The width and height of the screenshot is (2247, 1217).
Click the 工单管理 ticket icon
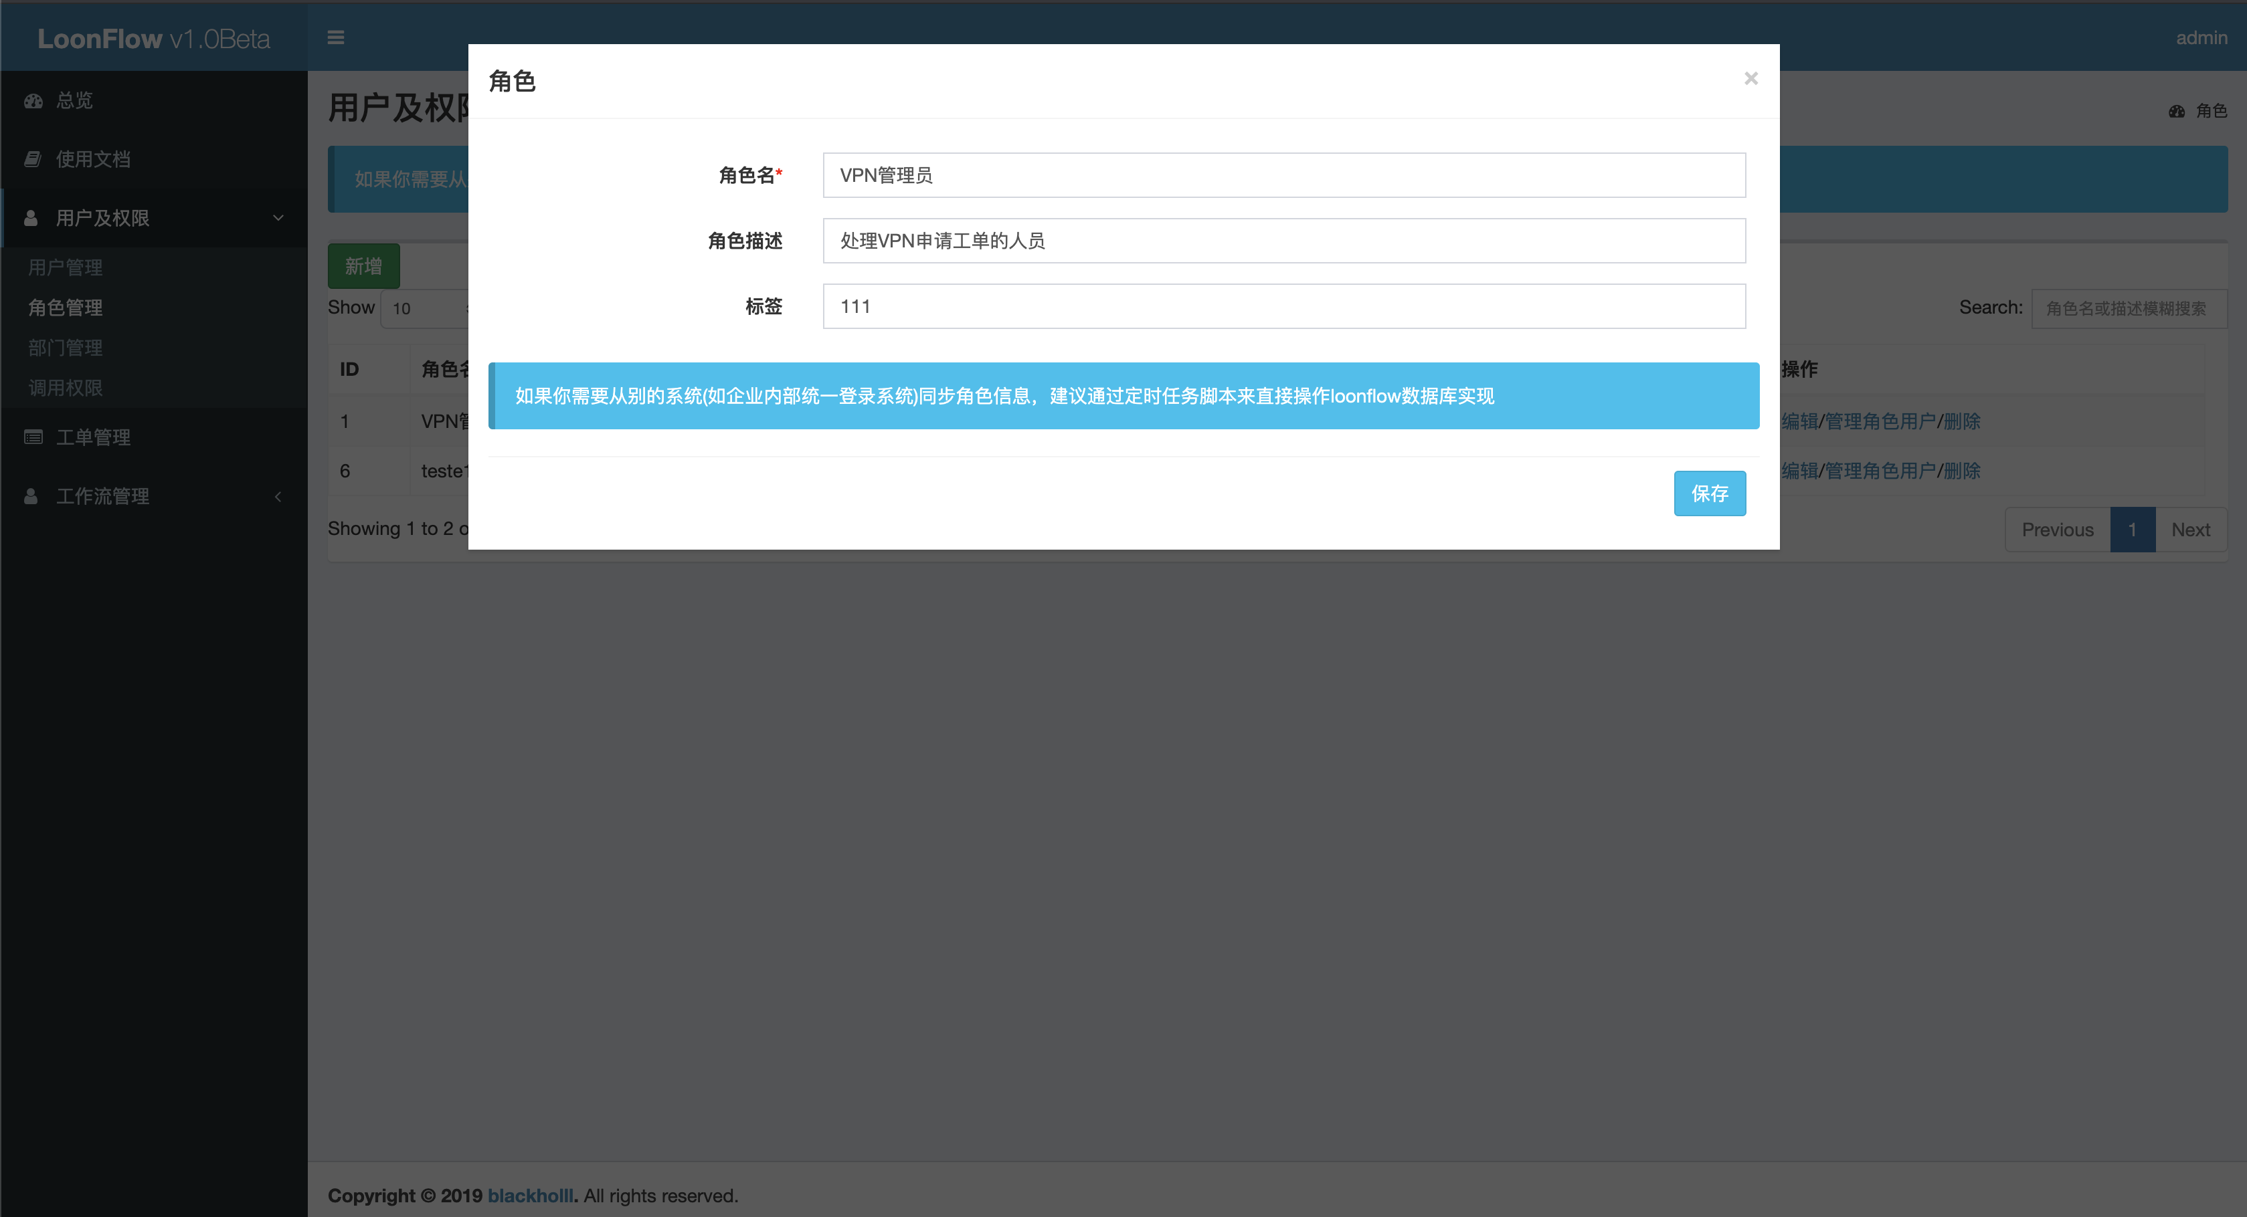(33, 437)
